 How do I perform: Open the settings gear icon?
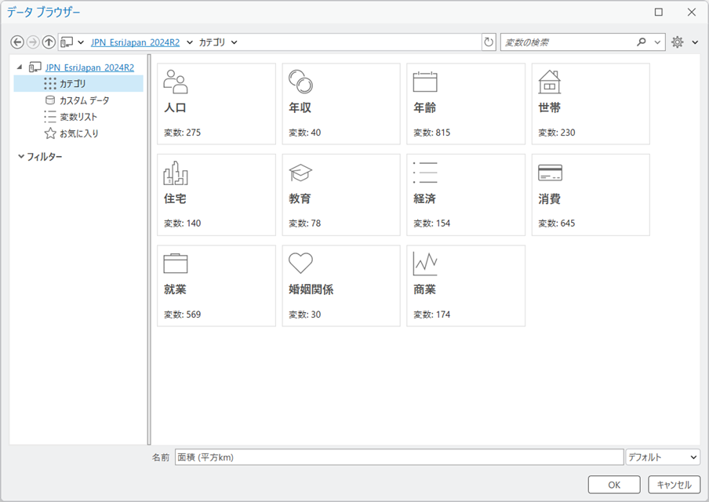coord(678,42)
